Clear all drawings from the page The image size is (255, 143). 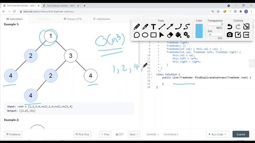246,27
